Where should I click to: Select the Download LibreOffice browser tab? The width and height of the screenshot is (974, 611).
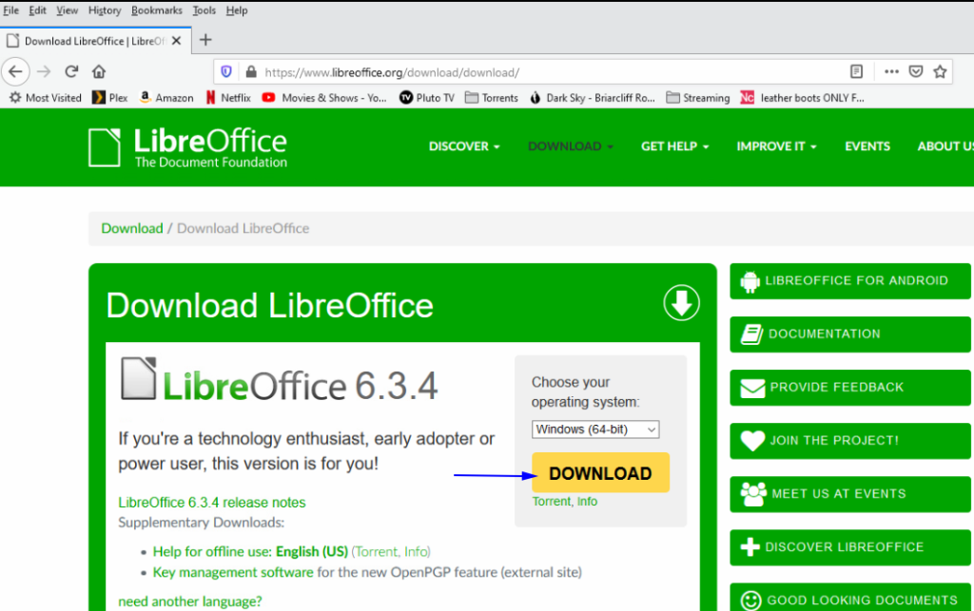coord(95,41)
